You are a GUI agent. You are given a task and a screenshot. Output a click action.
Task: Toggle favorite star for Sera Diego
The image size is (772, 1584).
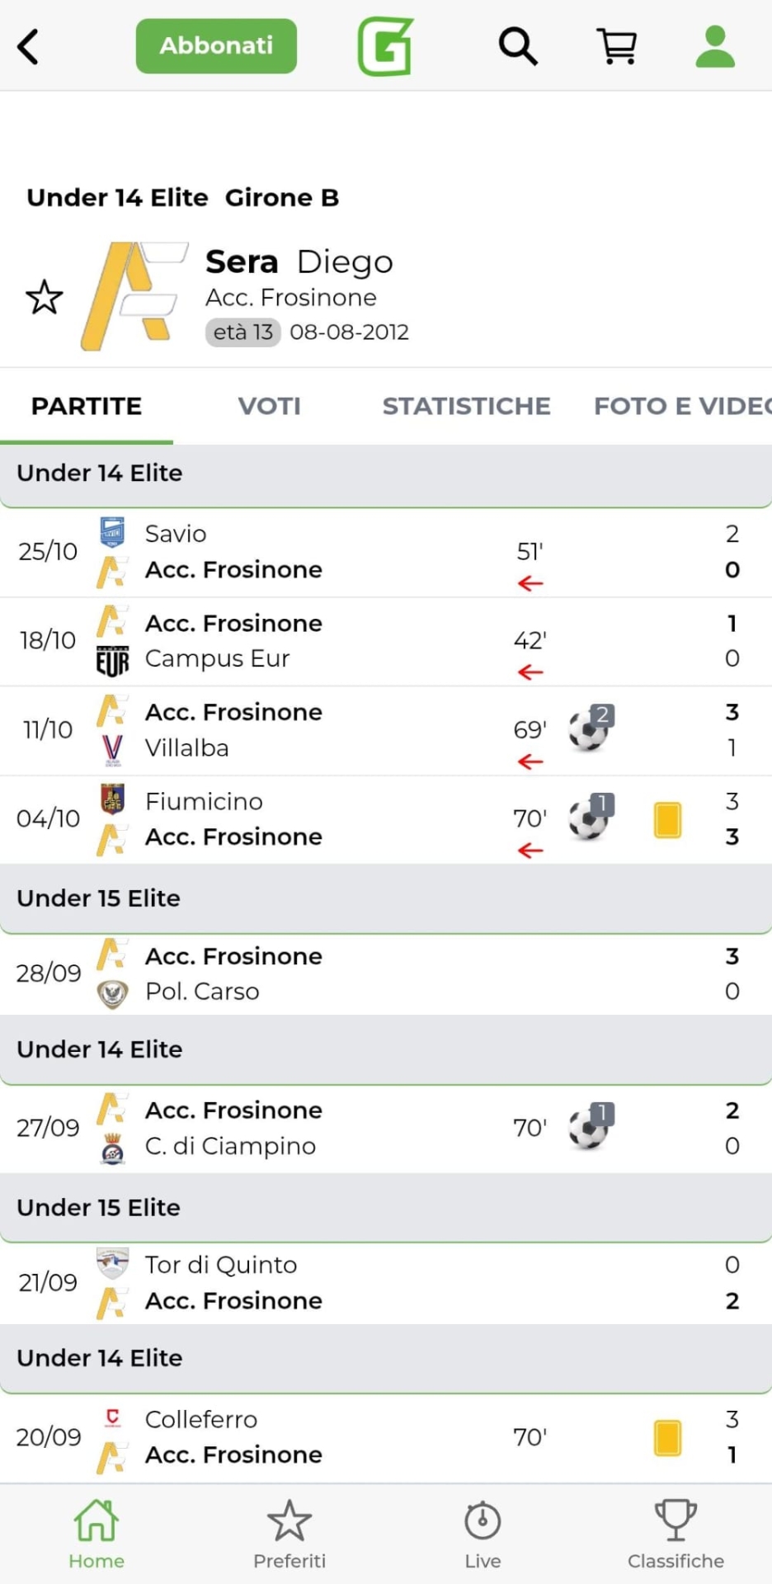point(45,298)
